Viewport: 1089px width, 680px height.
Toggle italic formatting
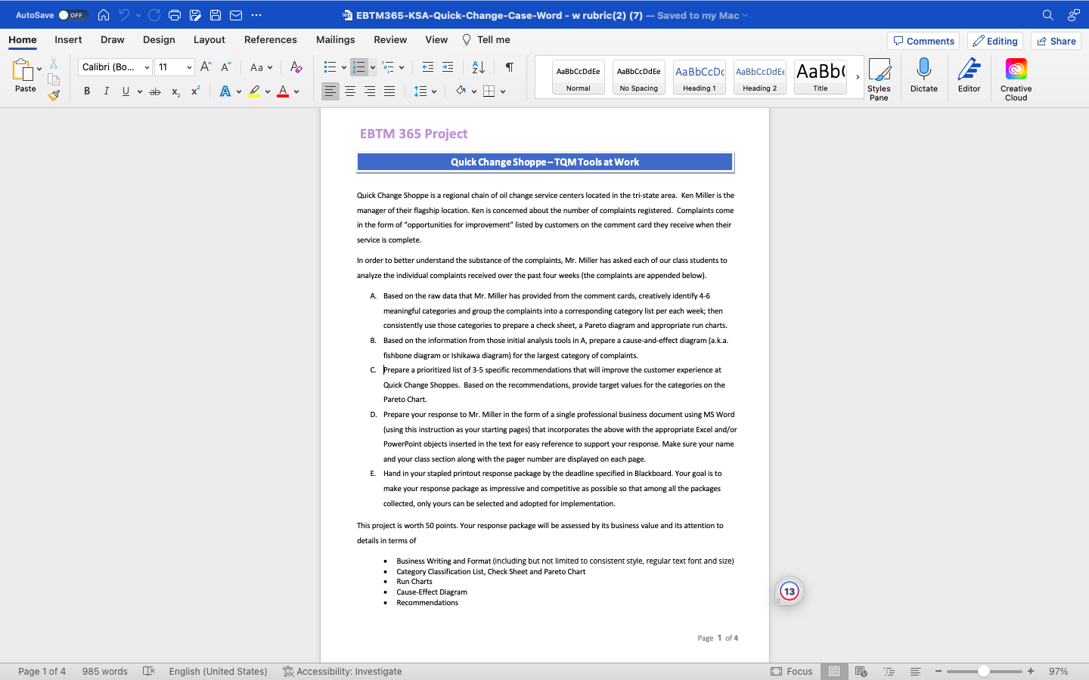click(x=106, y=91)
